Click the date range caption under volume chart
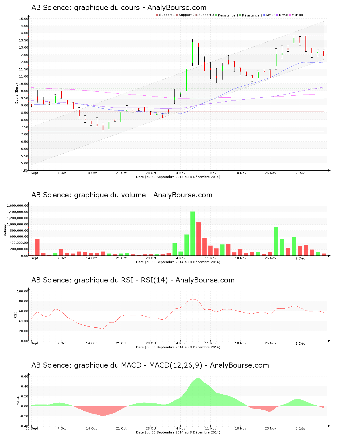341x440 pixels. click(x=178, y=262)
